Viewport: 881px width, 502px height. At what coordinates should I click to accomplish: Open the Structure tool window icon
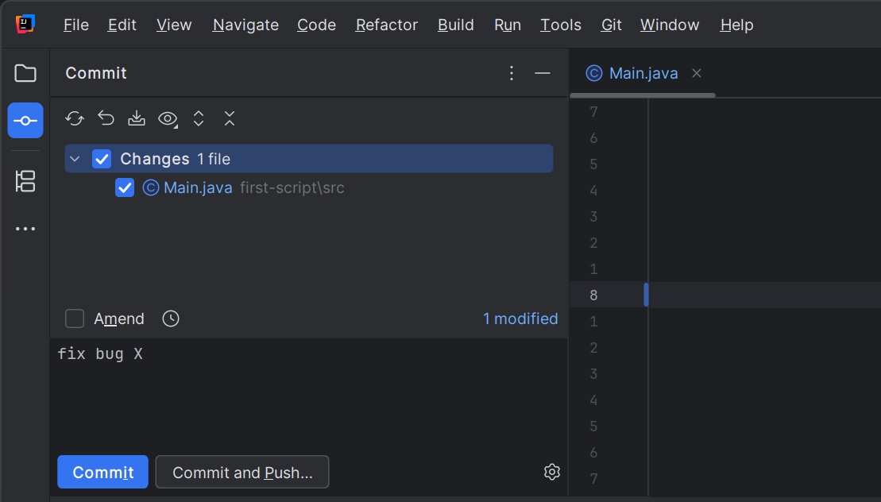(x=25, y=181)
